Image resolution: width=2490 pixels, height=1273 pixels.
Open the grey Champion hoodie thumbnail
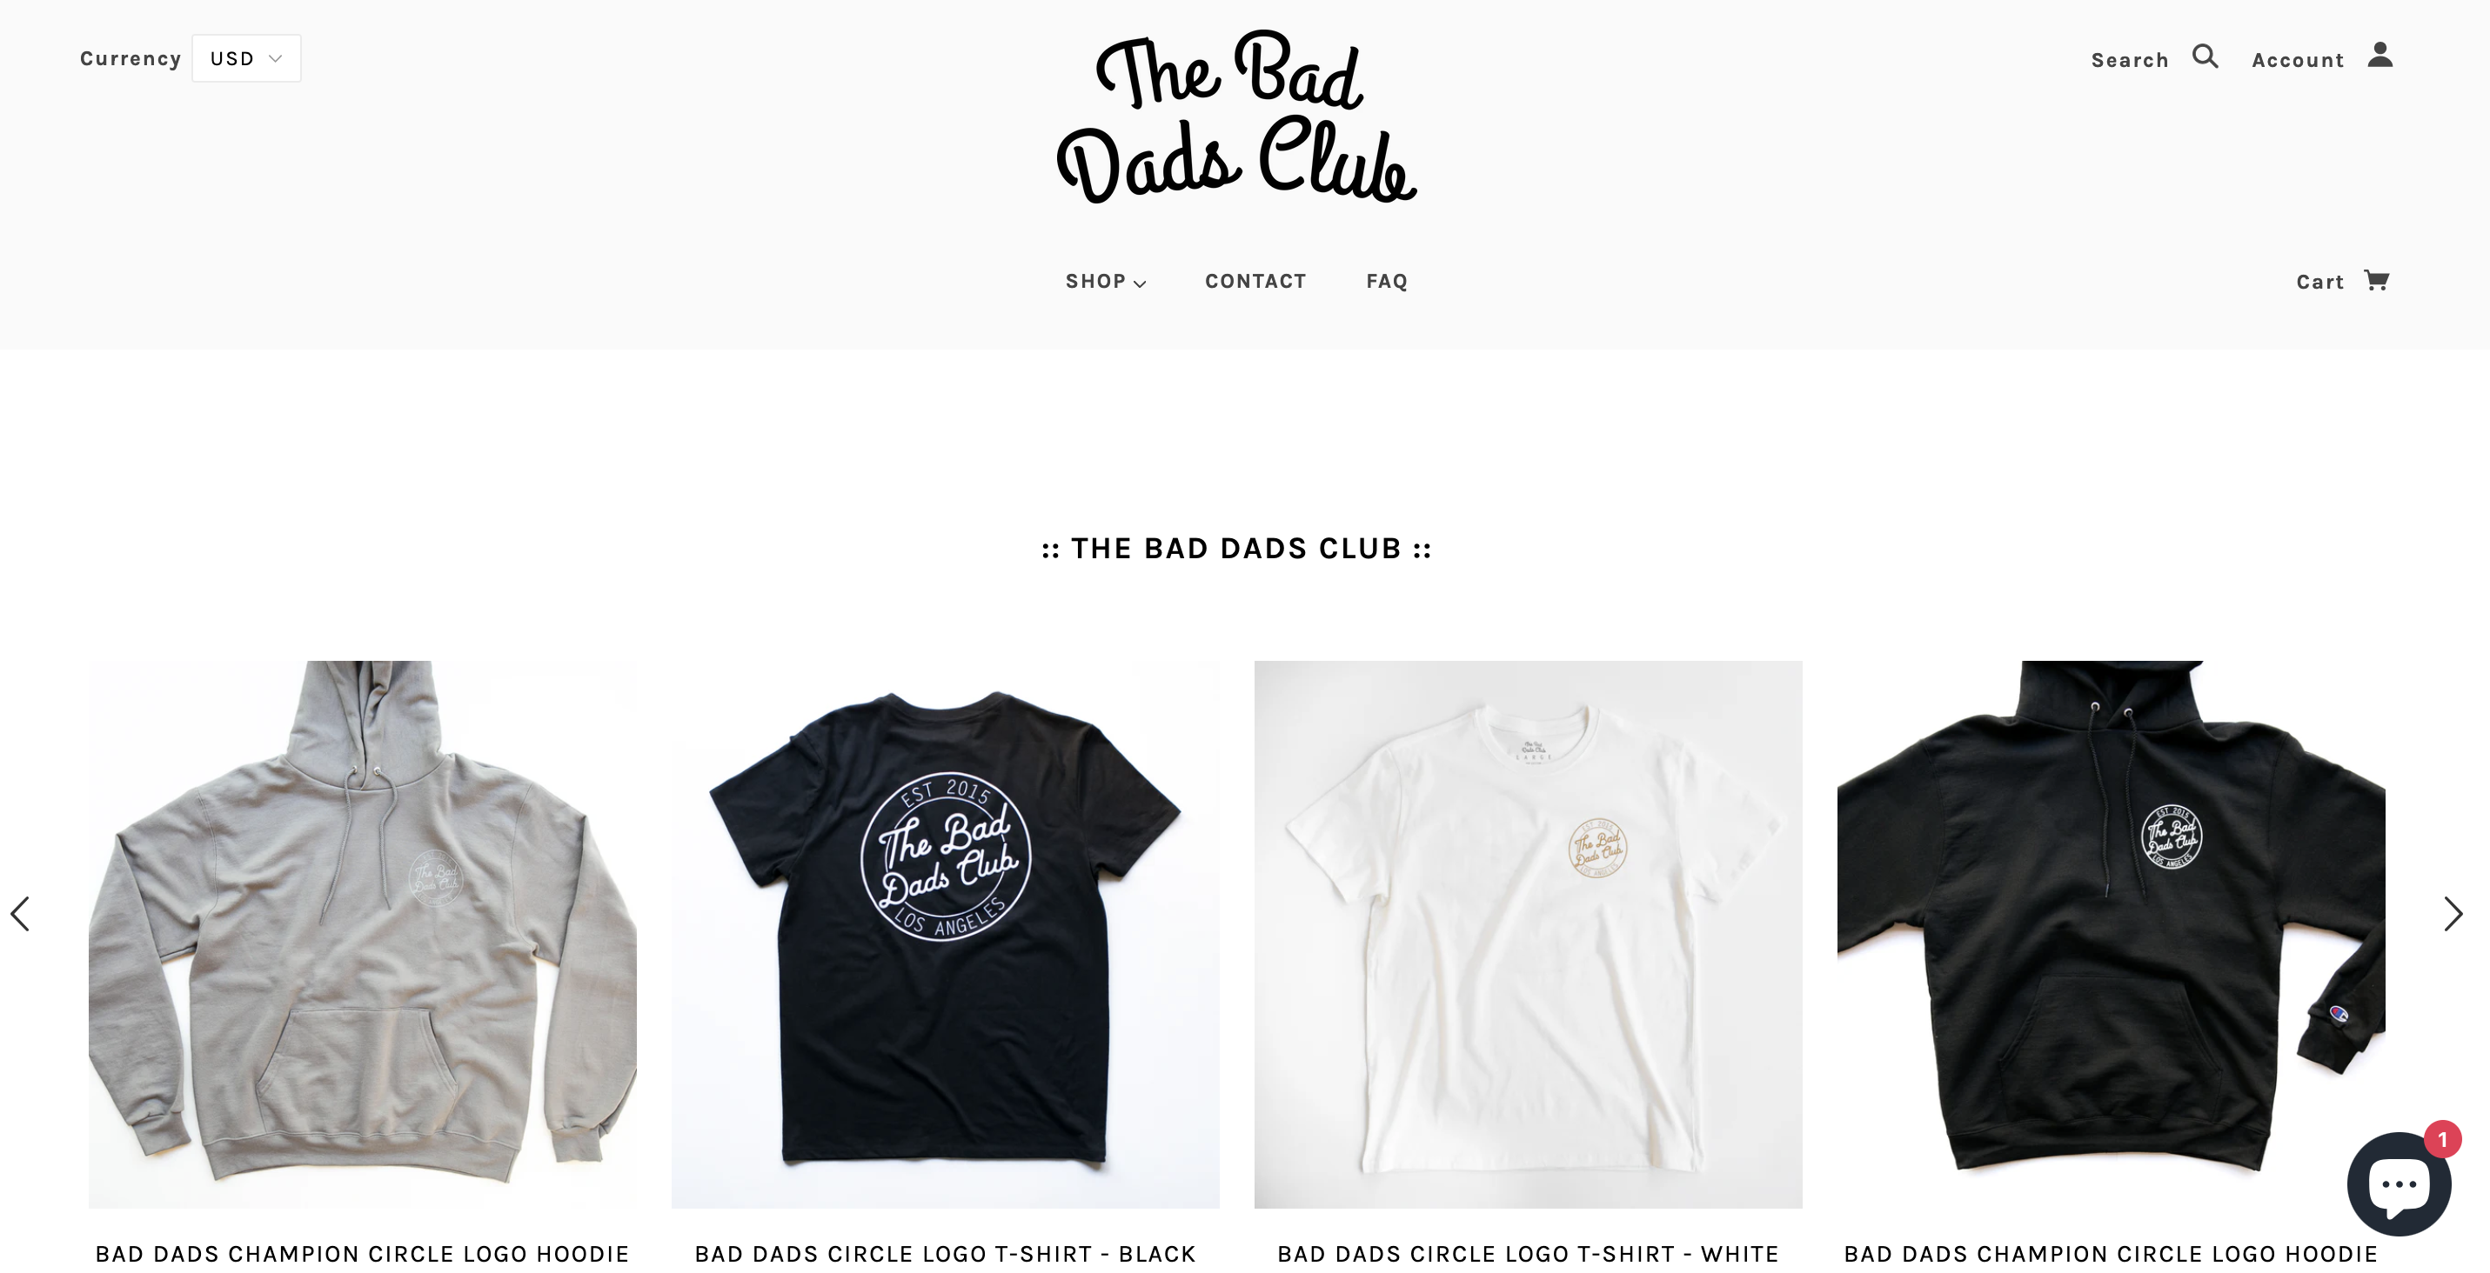point(363,934)
